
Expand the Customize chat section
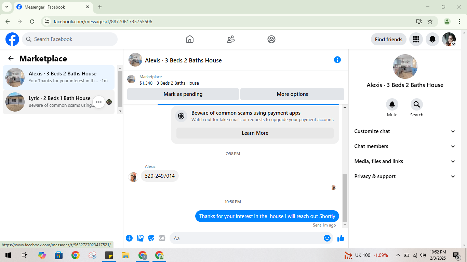click(405, 131)
